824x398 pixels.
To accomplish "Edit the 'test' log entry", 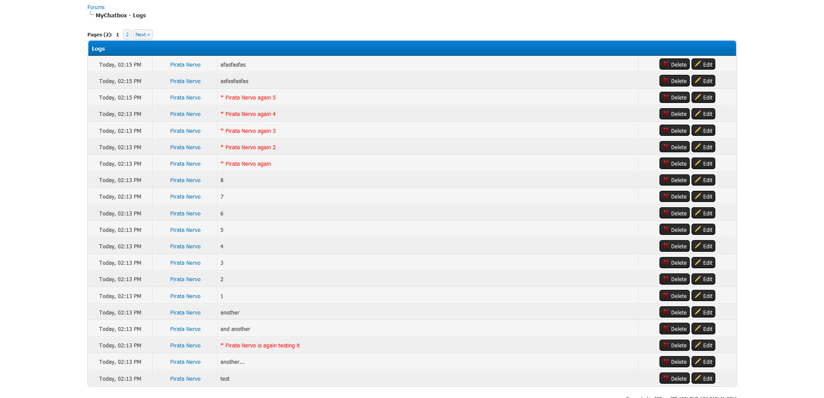I will click(x=703, y=379).
